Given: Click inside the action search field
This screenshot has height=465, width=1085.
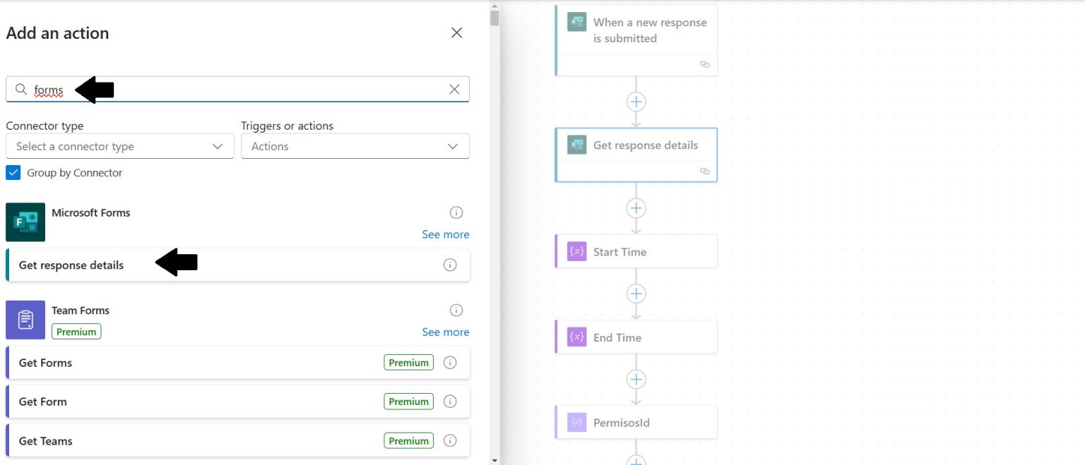Looking at the screenshot, I should pyautogui.click(x=212, y=89).
